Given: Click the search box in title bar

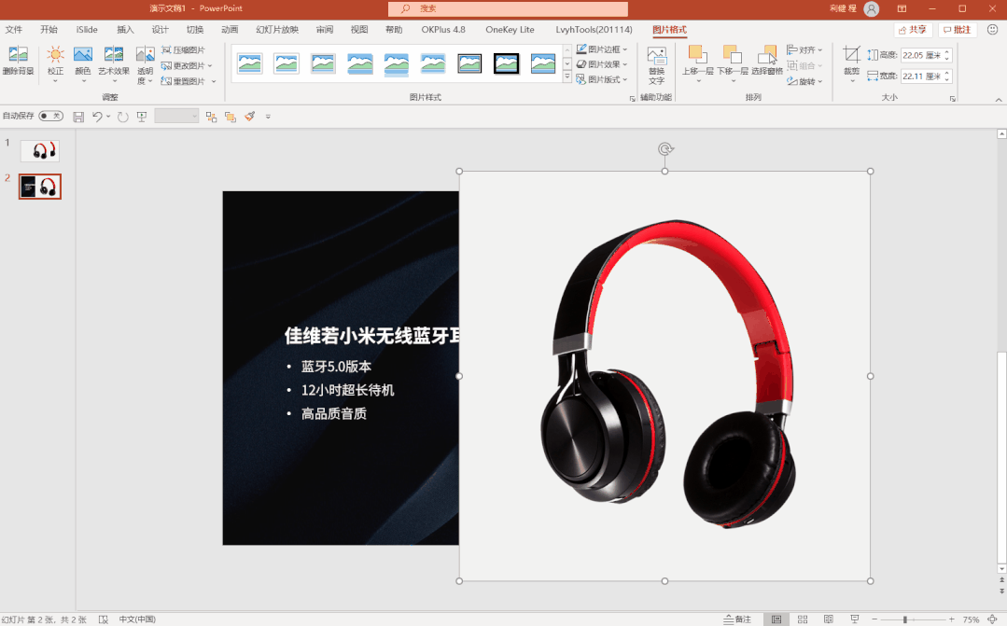Looking at the screenshot, I should 508,9.
